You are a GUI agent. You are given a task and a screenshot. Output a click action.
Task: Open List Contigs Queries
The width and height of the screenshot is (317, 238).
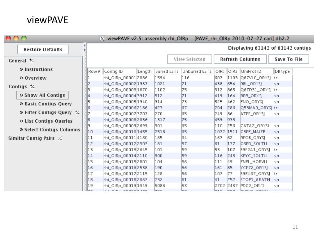coord(46,121)
